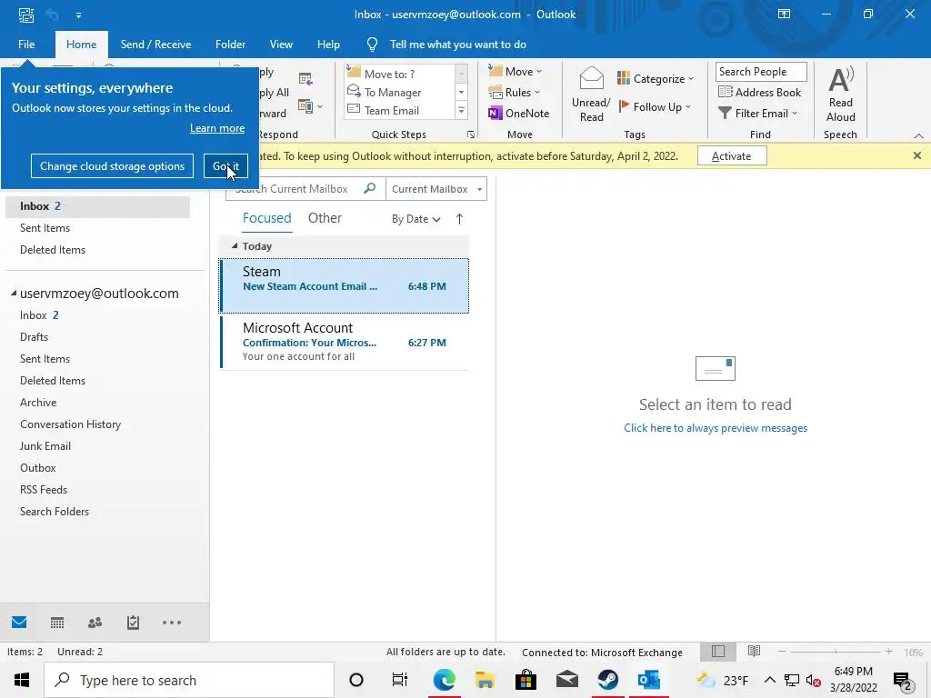Select the Drafts folder
Viewport: 931px width, 698px height.
[x=34, y=336]
